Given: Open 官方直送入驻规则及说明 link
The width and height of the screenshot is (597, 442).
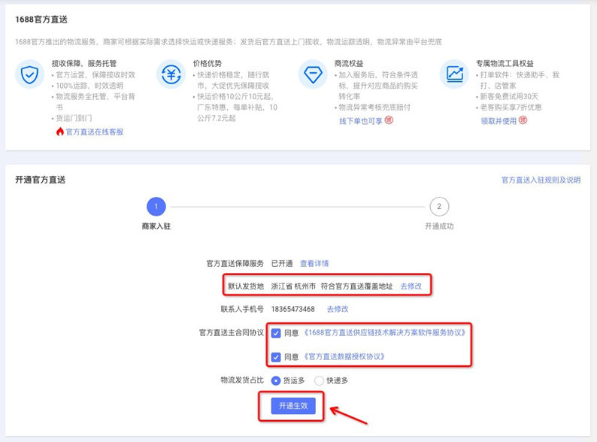Looking at the screenshot, I should point(541,180).
